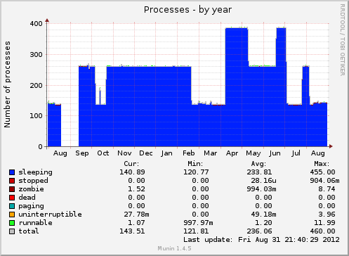Click the 'Max:' column header
The height and width of the screenshot is (256, 349).
pyautogui.click(x=322, y=164)
